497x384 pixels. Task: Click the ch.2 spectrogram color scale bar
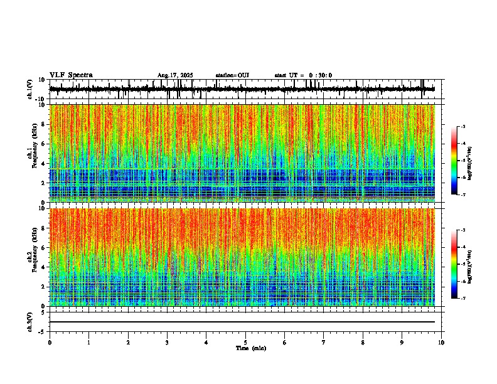click(x=454, y=264)
